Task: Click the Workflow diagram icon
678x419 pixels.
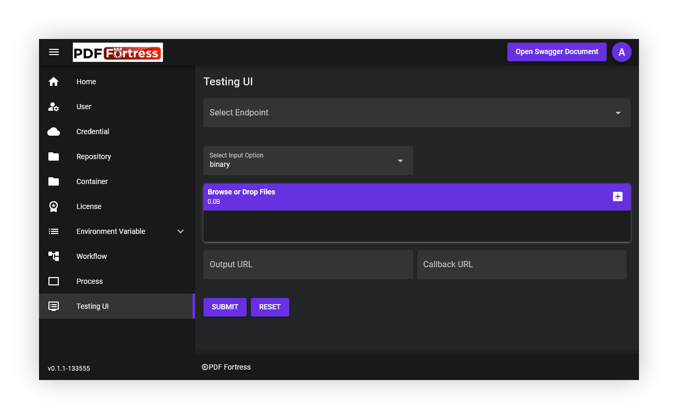Action: pos(54,256)
